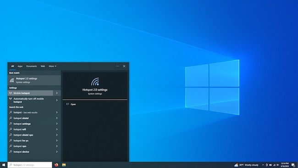Switch to the Documents search tab
Screen dimensions: 298x168
(x=31, y=66)
